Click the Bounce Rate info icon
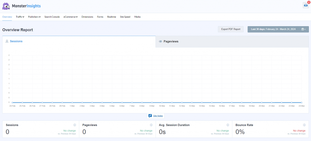The width and height of the screenshot is (311, 141). [304, 125]
